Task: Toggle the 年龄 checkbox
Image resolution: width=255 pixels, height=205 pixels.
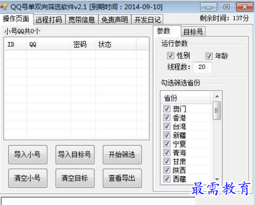Action: 209,56
